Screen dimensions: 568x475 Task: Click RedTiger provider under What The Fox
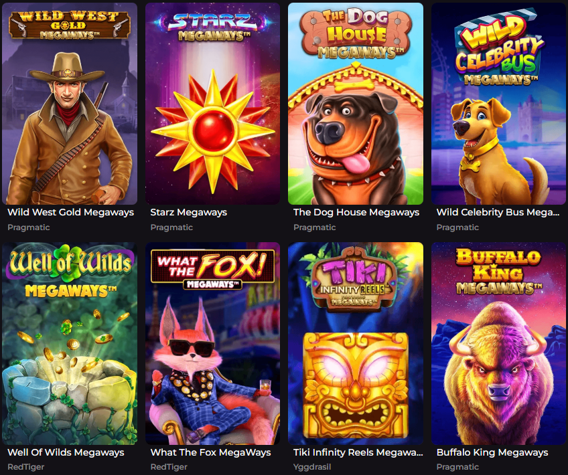169,467
